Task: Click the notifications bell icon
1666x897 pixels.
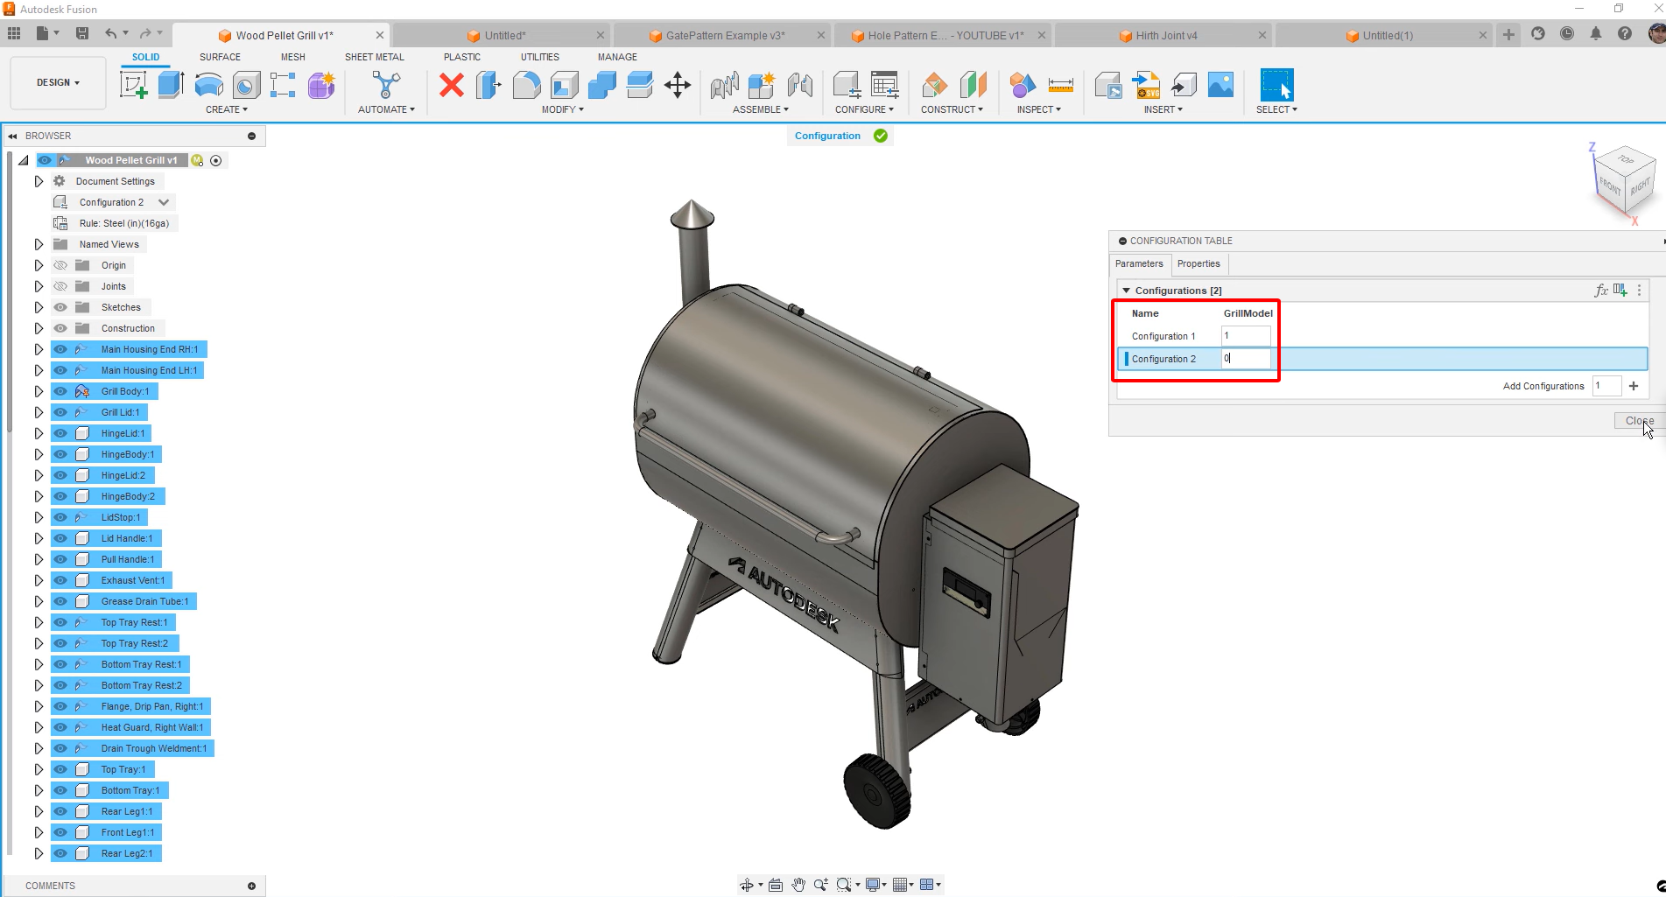Action: click(1596, 33)
